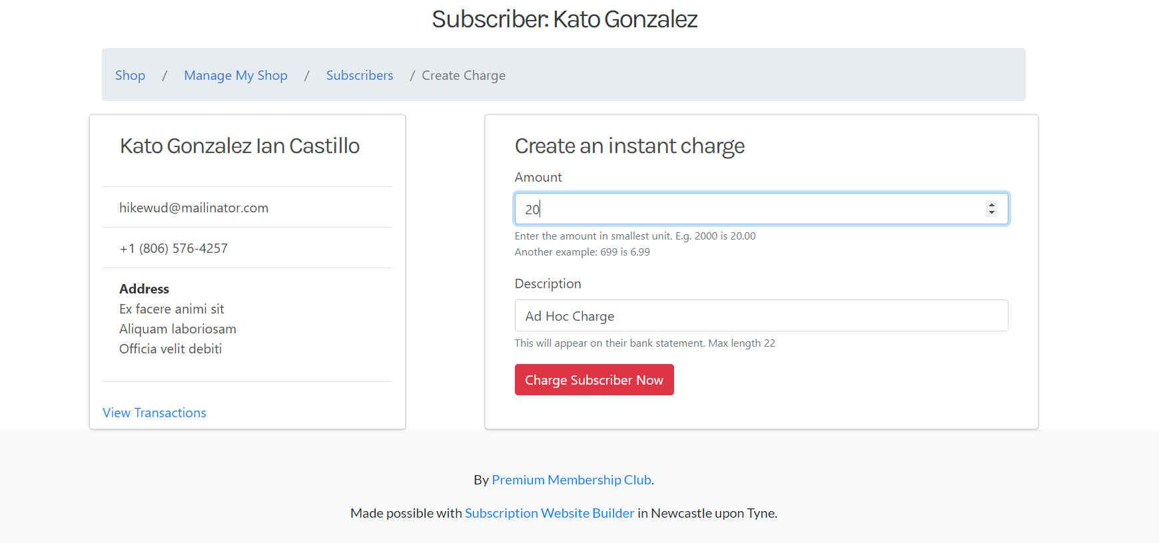Image resolution: width=1159 pixels, height=543 pixels.
Task: Click the bold Address label
Action: click(x=144, y=289)
